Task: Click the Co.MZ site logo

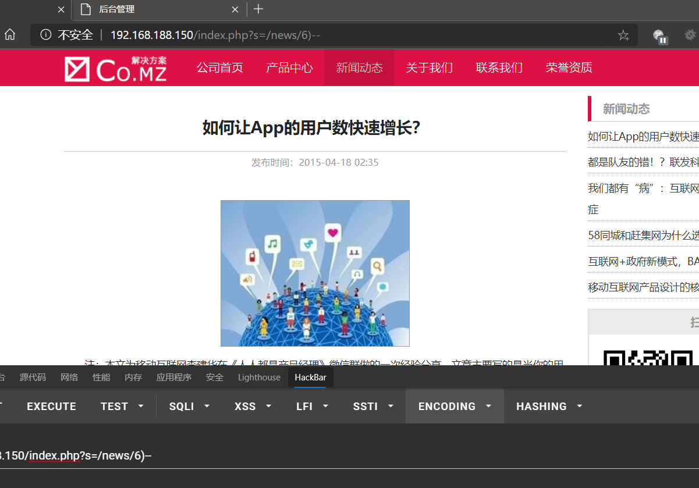Action: click(x=116, y=69)
